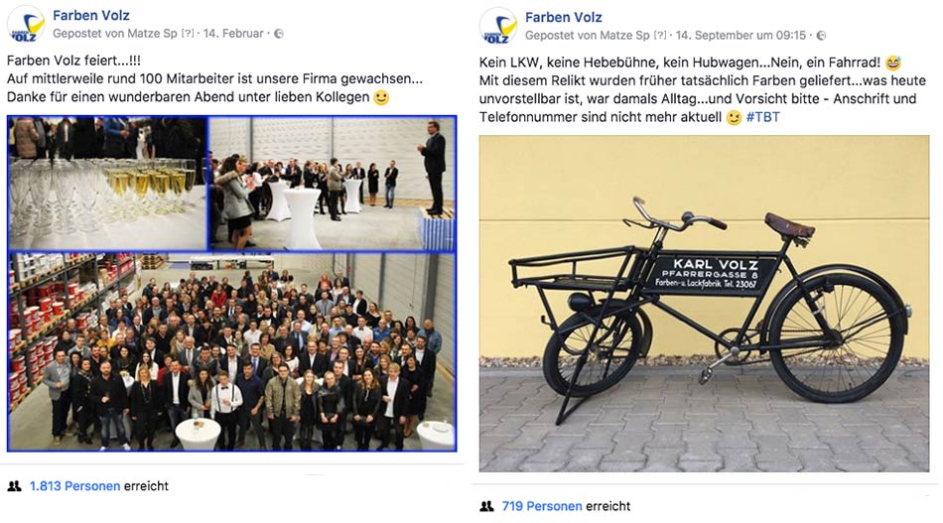Open the Karl Volz delivery bicycle photo
Viewport: 943px width, 523px height.
[704, 304]
